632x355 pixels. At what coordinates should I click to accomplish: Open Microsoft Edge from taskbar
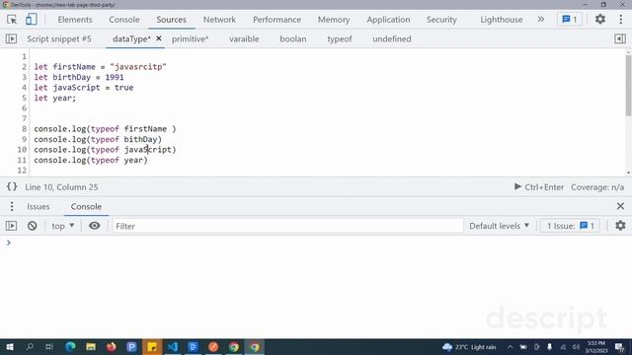(x=70, y=347)
